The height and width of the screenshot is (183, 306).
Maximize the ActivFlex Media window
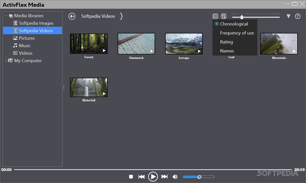(x=295, y=3)
